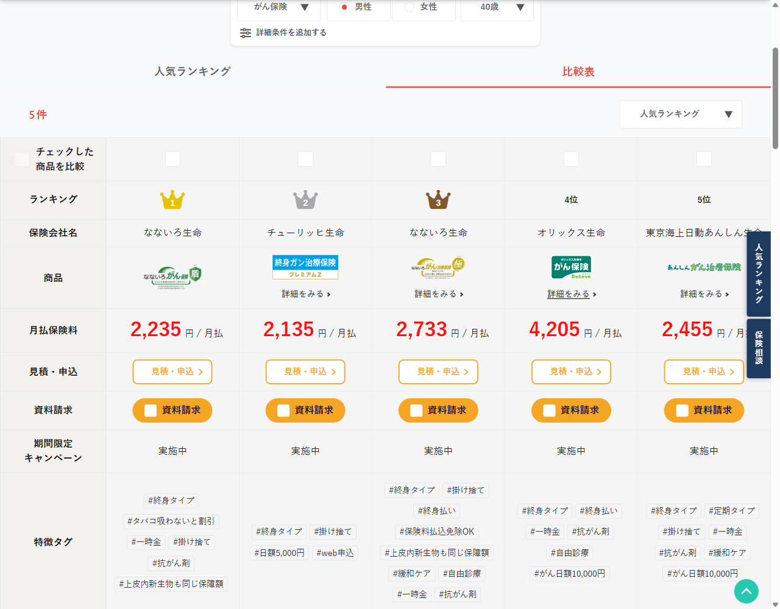Open the あんしんがん治療保険 product logo
The image size is (780, 609).
coord(704,267)
